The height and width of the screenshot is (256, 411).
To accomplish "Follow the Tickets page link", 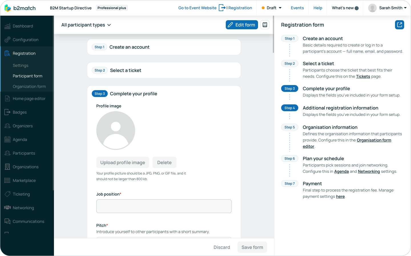I will [x=363, y=77].
